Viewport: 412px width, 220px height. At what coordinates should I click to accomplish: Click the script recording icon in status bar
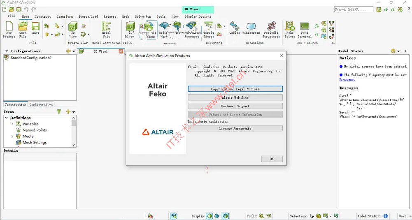click(x=150, y=216)
